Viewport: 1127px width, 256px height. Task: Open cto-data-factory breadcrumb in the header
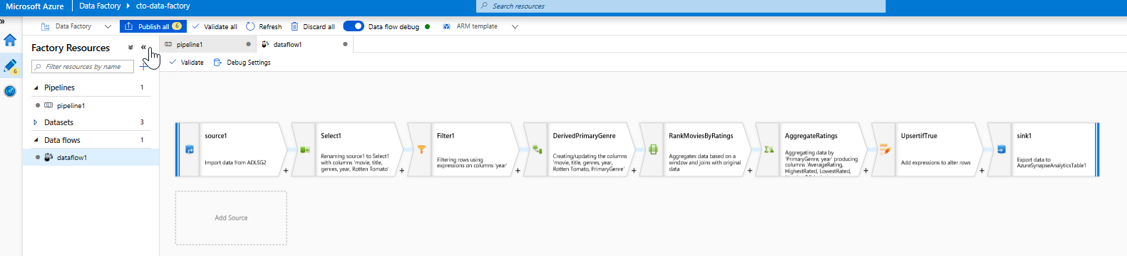pyautogui.click(x=163, y=6)
